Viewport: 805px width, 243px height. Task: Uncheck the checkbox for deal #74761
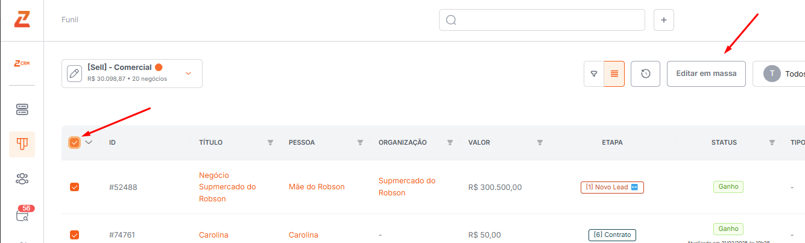(75, 235)
